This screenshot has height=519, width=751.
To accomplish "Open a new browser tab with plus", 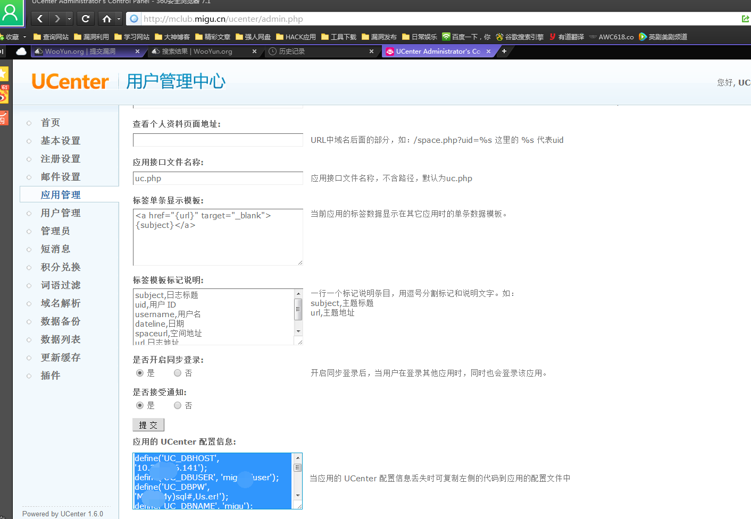I will pyautogui.click(x=504, y=51).
